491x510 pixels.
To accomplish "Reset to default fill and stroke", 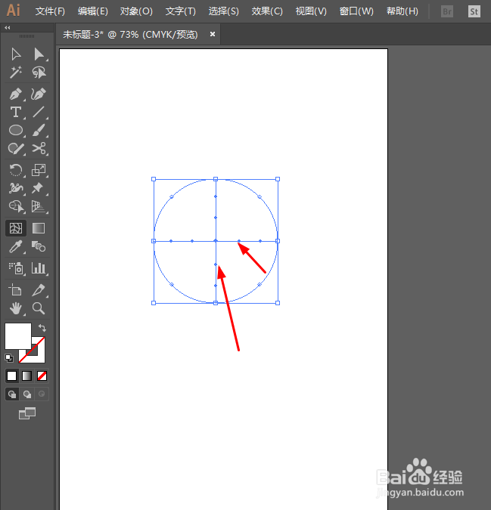I will tap(9, 358).
